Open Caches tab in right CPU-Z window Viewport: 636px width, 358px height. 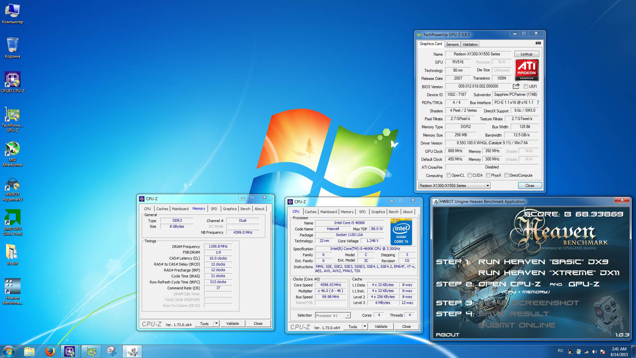coord(311,212)
